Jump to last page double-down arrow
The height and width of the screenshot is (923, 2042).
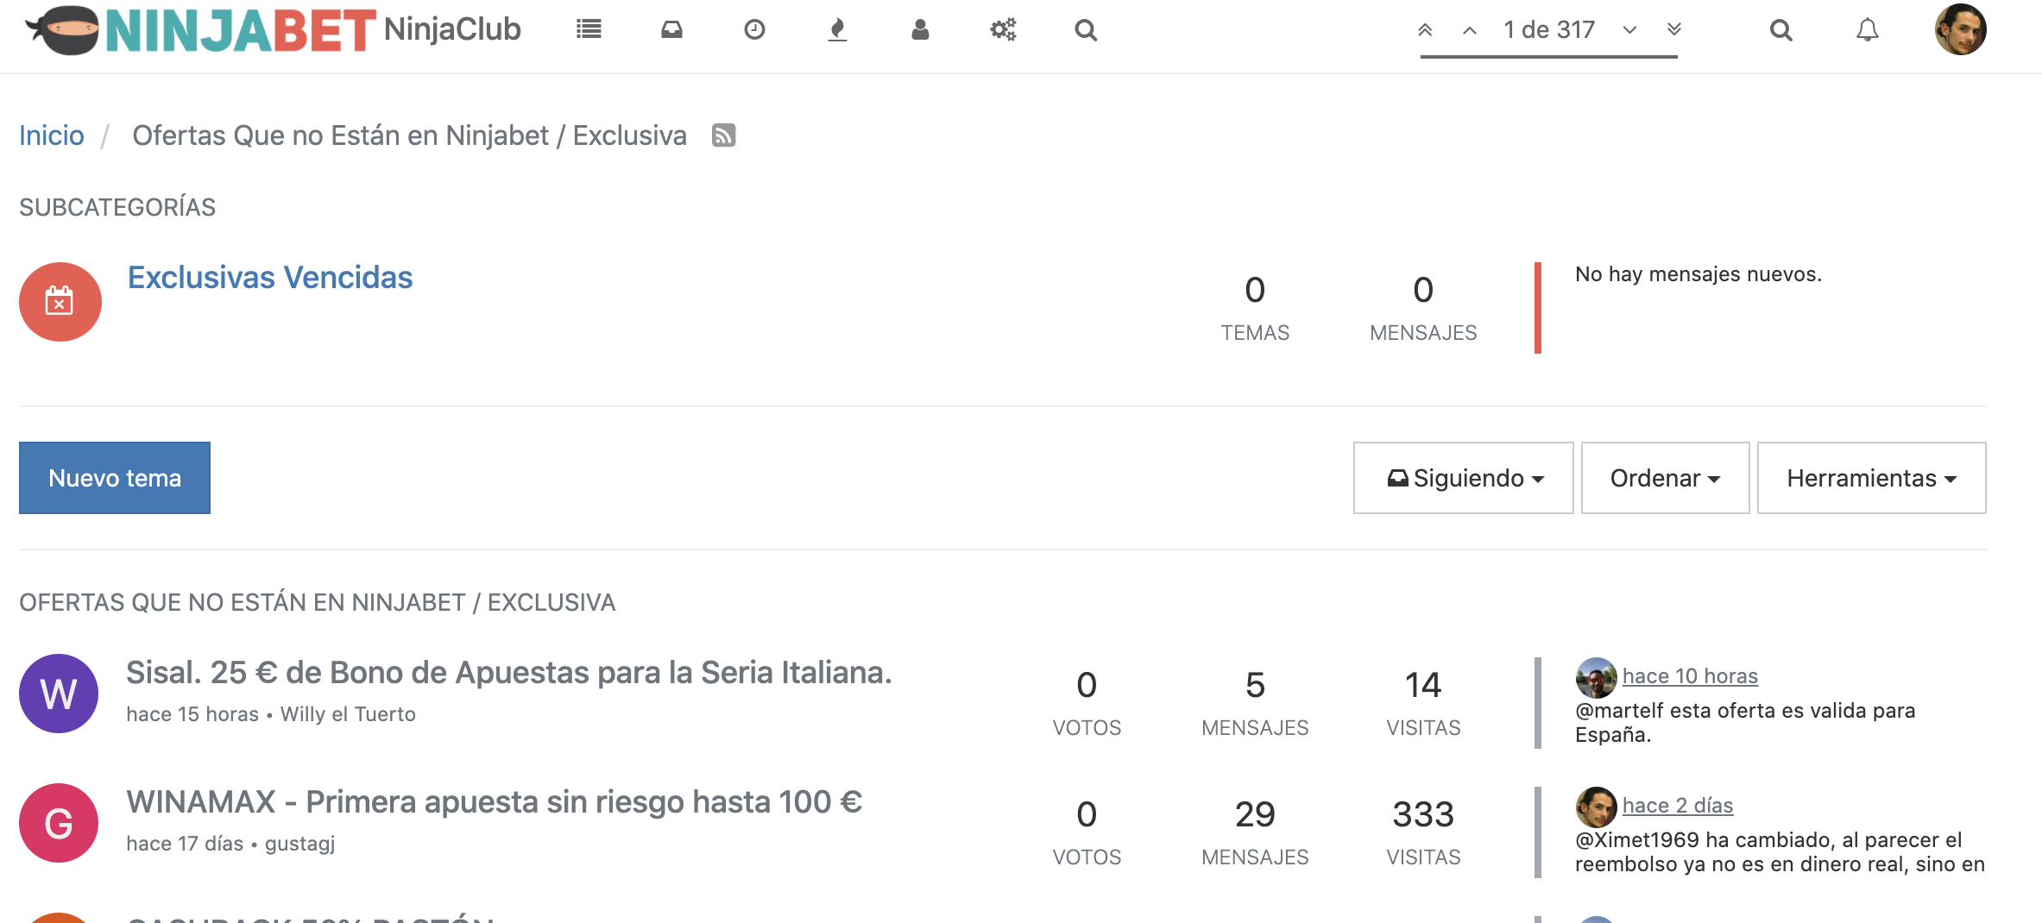(1674, 30)
